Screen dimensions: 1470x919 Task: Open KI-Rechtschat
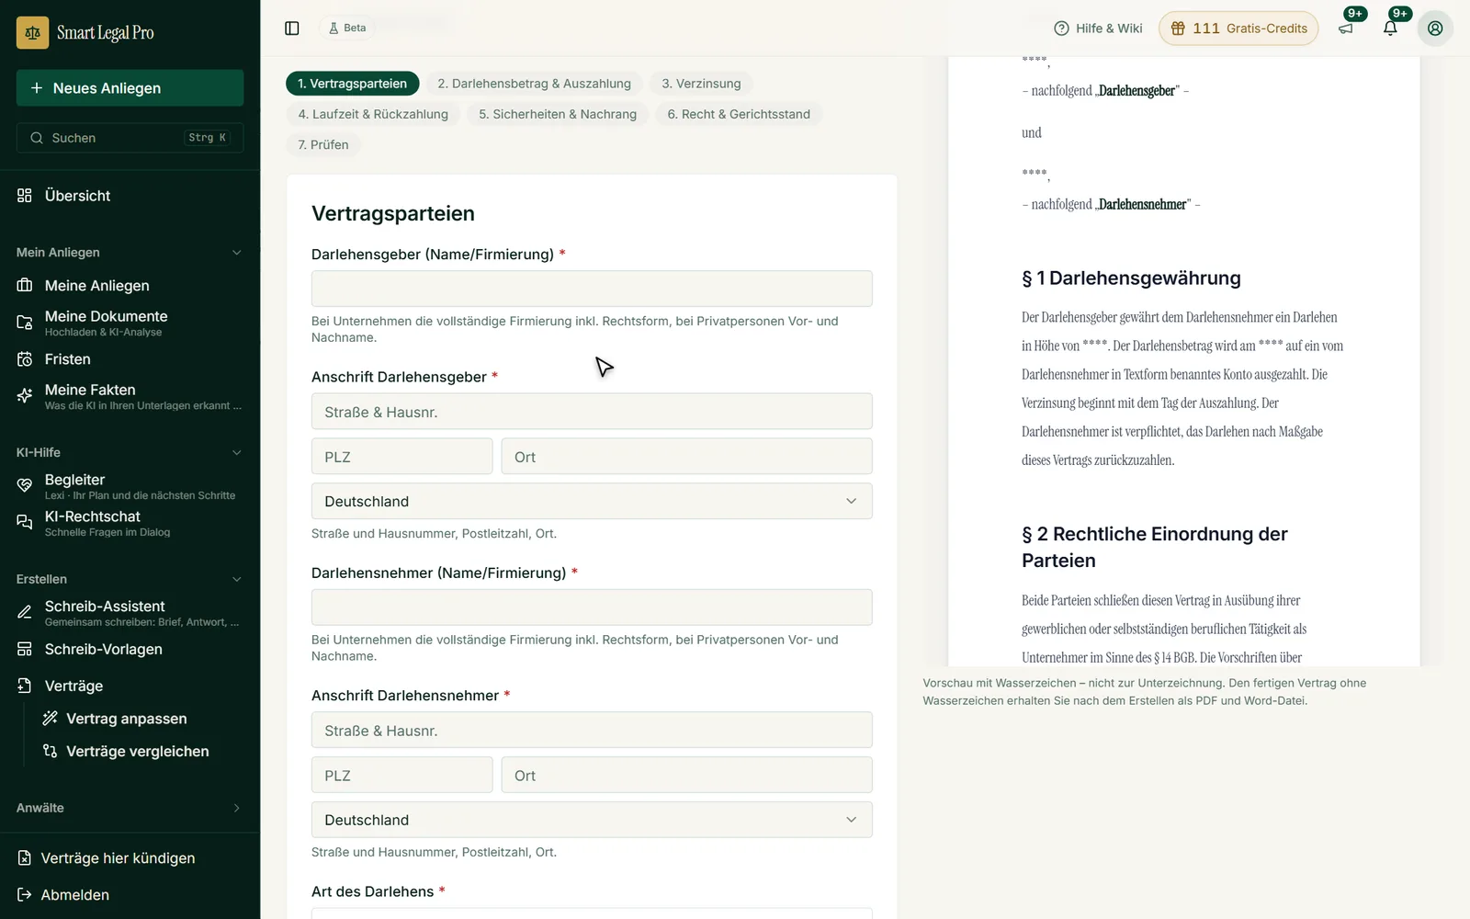coord(130,523)
